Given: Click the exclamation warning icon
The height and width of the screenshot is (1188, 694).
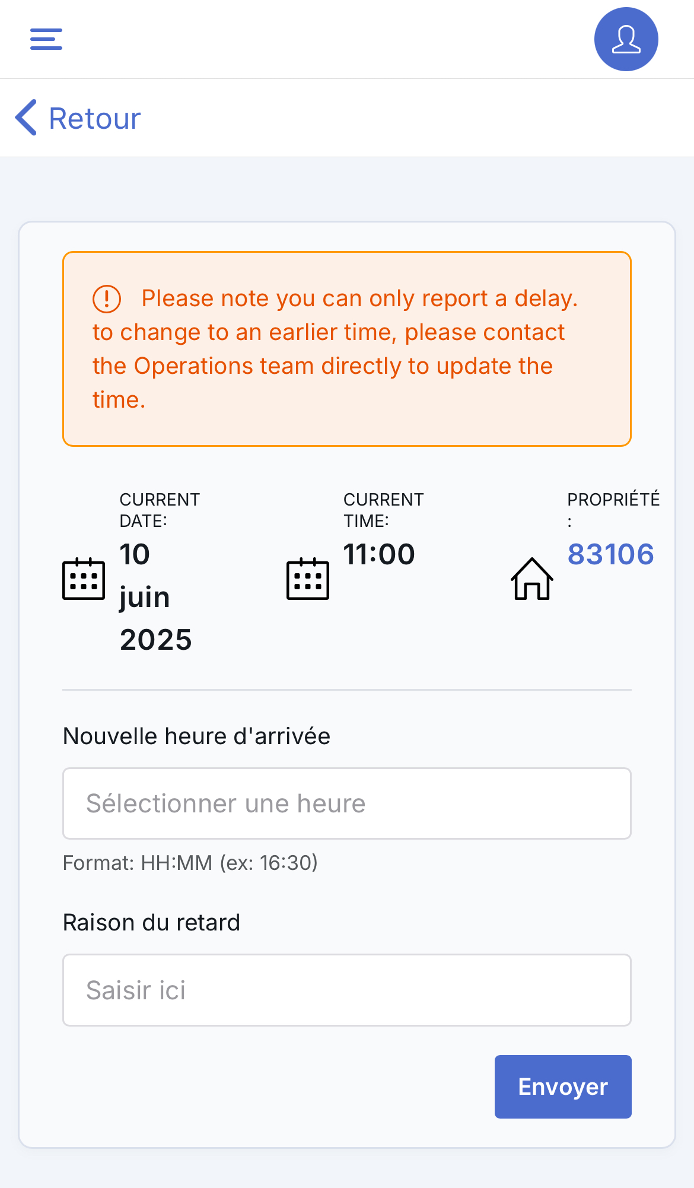Looking at the screenshot, I should click(x=107, y=298).
